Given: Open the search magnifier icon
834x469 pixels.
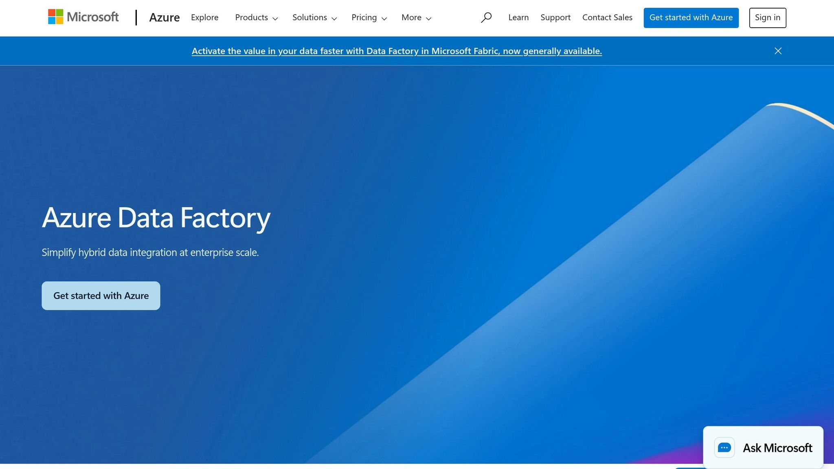Looking at the screenshot, I should tap(486, 18).
